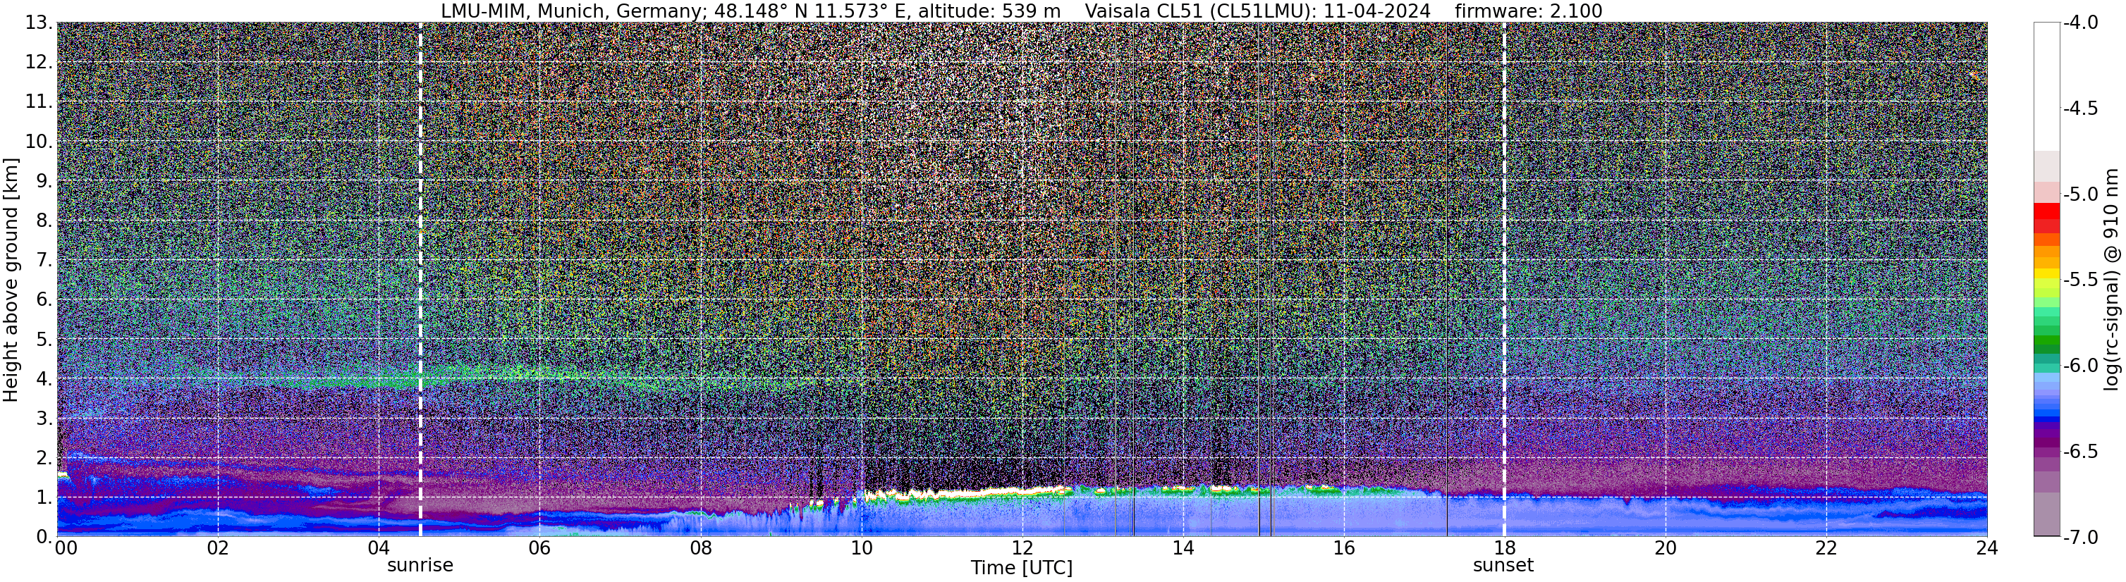Click the y-axis tick label '3.'
Image resolution: width=2126 pixels, height=582 pixels.
pos(44,419)
